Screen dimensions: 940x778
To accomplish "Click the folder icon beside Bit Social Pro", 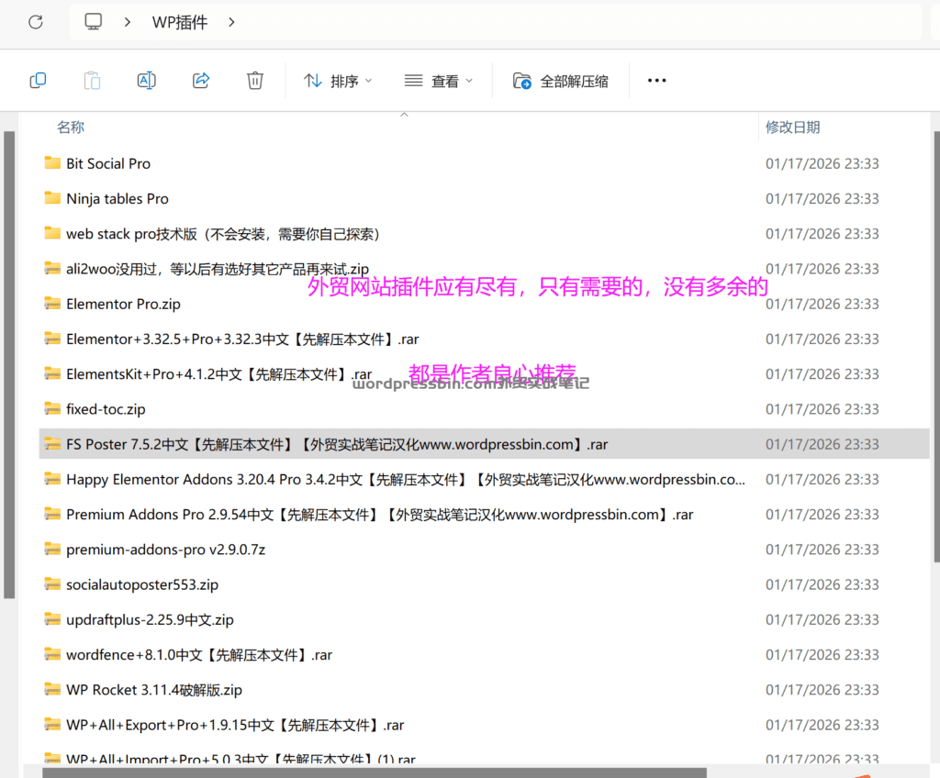I will pyautogui.click(x=52, y=162).
